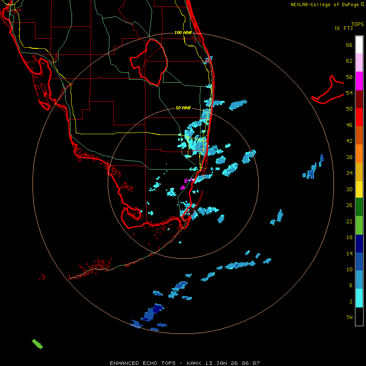Click the ENHANCED ECHO TOPS product title
This screenshot has width=366, height=366.
point(143,363)
